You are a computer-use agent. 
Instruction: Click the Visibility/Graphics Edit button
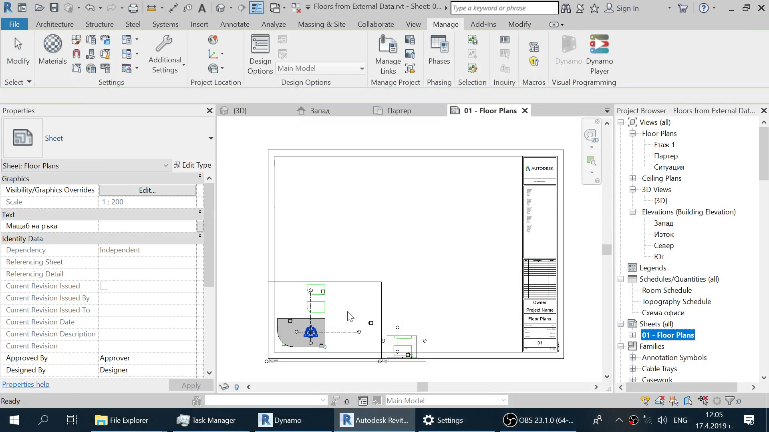point(147,190)
